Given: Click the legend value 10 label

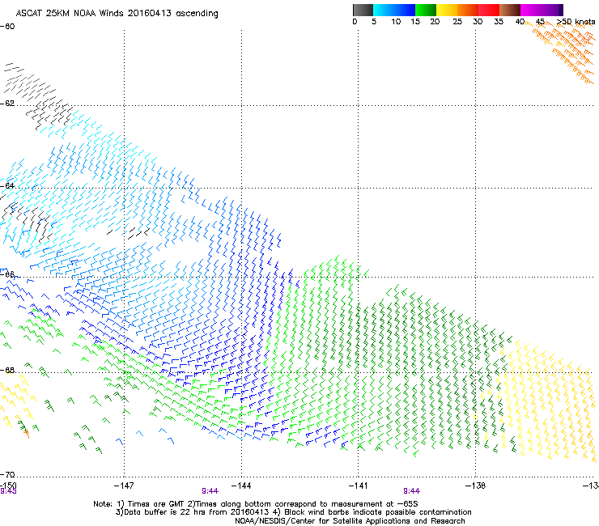Looking at the screenshot, I should [x=396, y=22].
